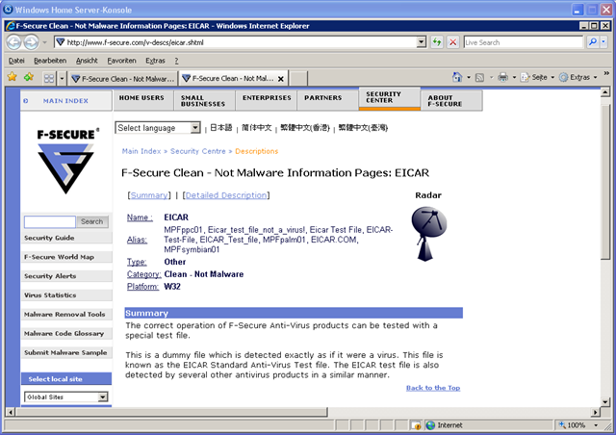This screenshot has height=435, width=616.
Task: Click the Security Centre breadcrumb link
Action: click(x=198, y=151)
